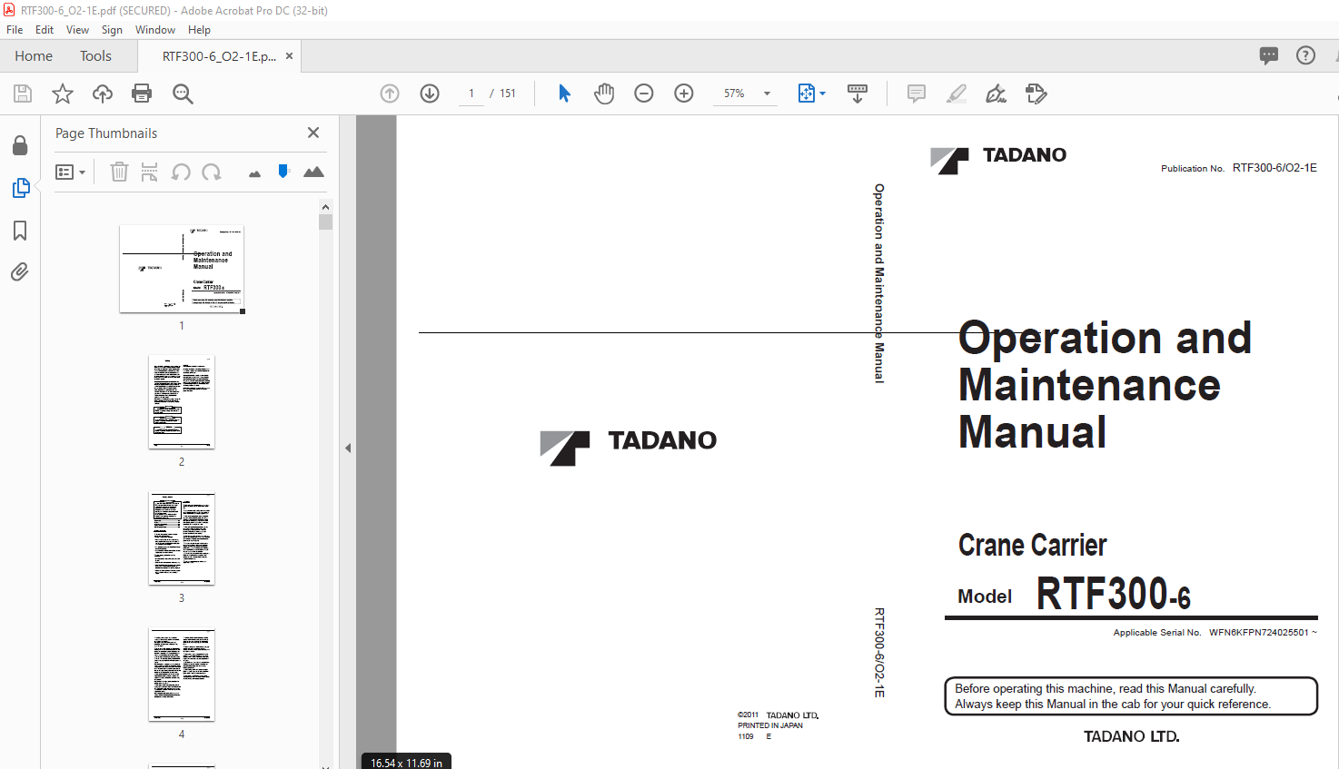The width and height of the screenshot is (1339, 769).
Task: Switch to the Home tab
Action: coord(34,55)
